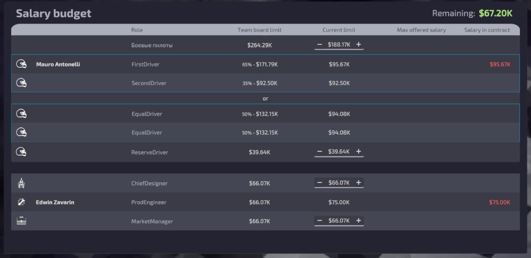This screenshot has width=531, height=258.
Task: Click the $39.64K ReserveDriver limit field
Action: click(x=339, y=152)
